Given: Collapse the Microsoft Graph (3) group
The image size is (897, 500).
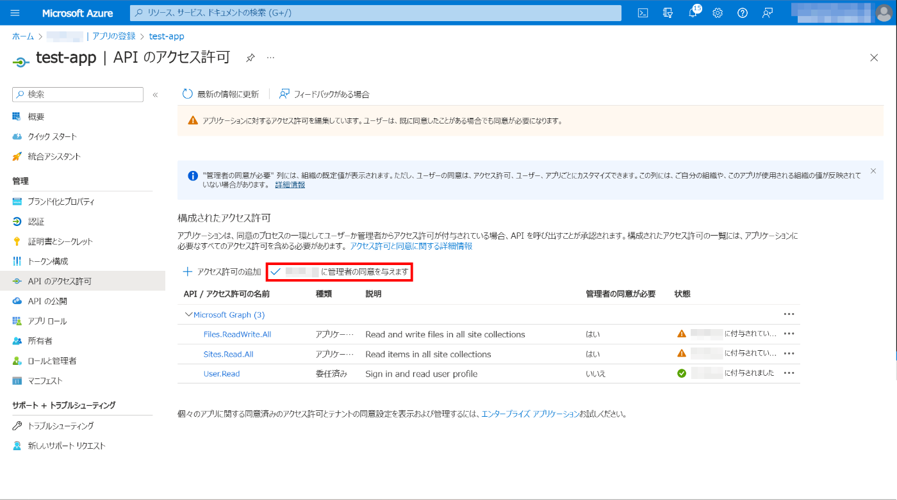Looking at the screenshot, I should pyautogui.click(x=188, y=314).
